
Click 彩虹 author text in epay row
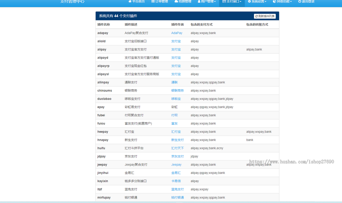(x=174, y=107)
